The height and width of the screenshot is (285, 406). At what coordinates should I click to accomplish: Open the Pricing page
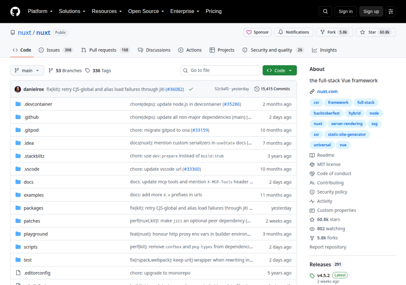(x=214, y=11)
